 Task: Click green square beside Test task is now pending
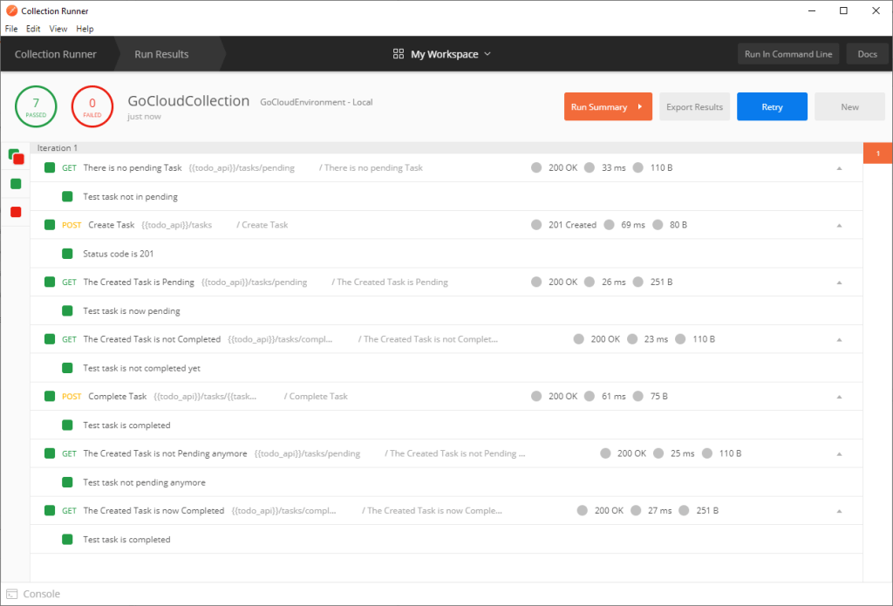tap(67, 310)
